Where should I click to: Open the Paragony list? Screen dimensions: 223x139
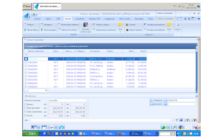(46, 25)
